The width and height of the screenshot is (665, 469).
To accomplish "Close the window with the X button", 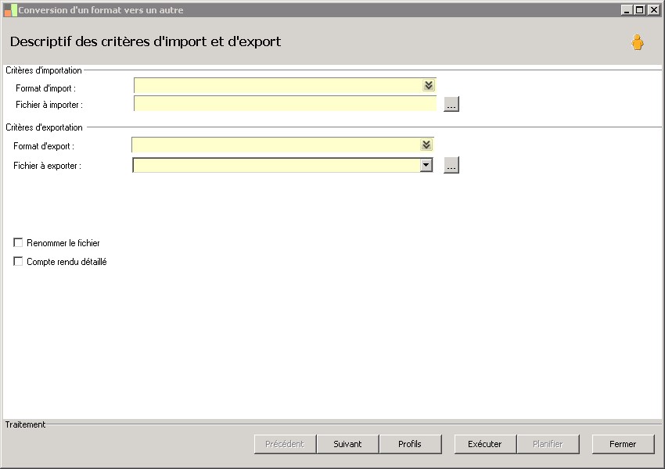I will click(653, 10).
